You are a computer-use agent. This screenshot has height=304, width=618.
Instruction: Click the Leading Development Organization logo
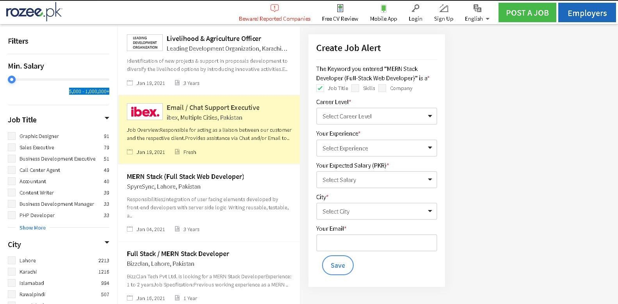coord(144,42)
